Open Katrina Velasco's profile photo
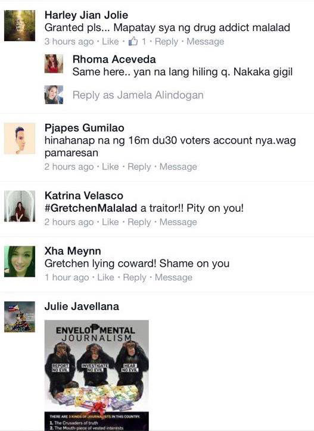The width and height of the screenshot is (314, 431). [20, 206]
